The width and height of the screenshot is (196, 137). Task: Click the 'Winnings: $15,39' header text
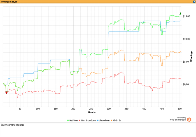(x=9, y=2)
